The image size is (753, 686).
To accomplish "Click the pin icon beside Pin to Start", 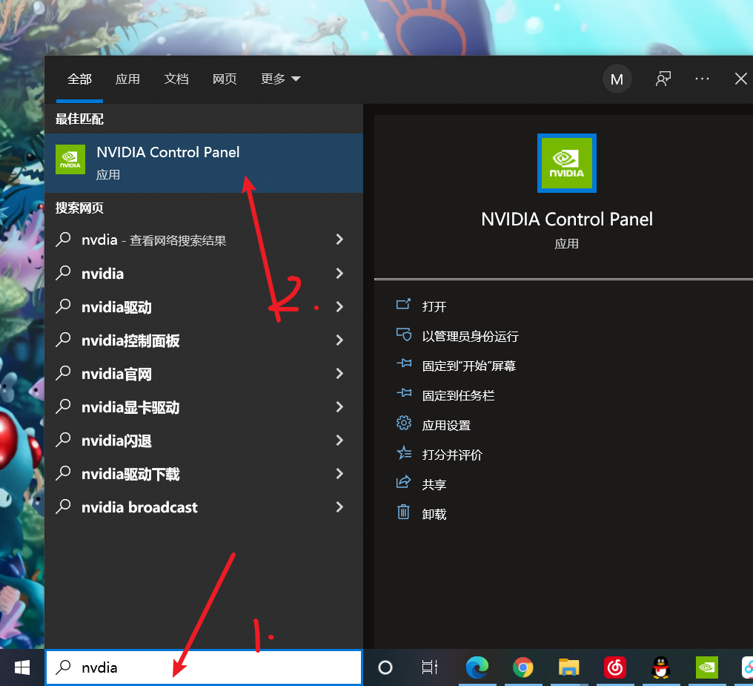I will pos(404,363).
